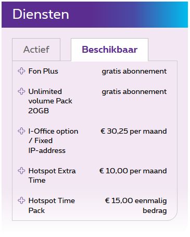Click plus icon beside I-Office option
Screen dimensions: 190x237
(21, 131)
